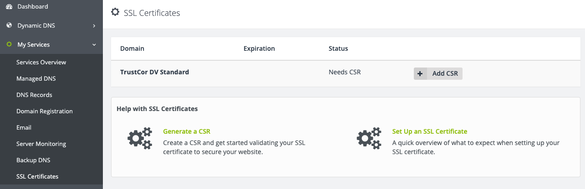Collapse the My Services chevron arrow
Screen dimensions: 585x189
[94, 45]
